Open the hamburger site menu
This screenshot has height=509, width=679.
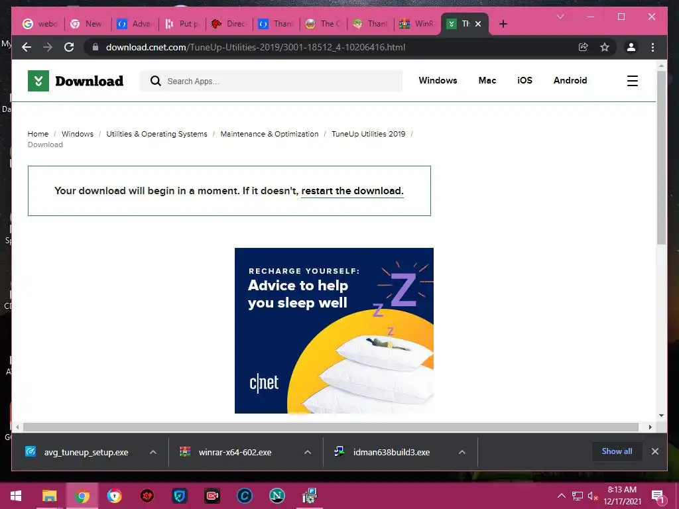[x=632, y=81]
